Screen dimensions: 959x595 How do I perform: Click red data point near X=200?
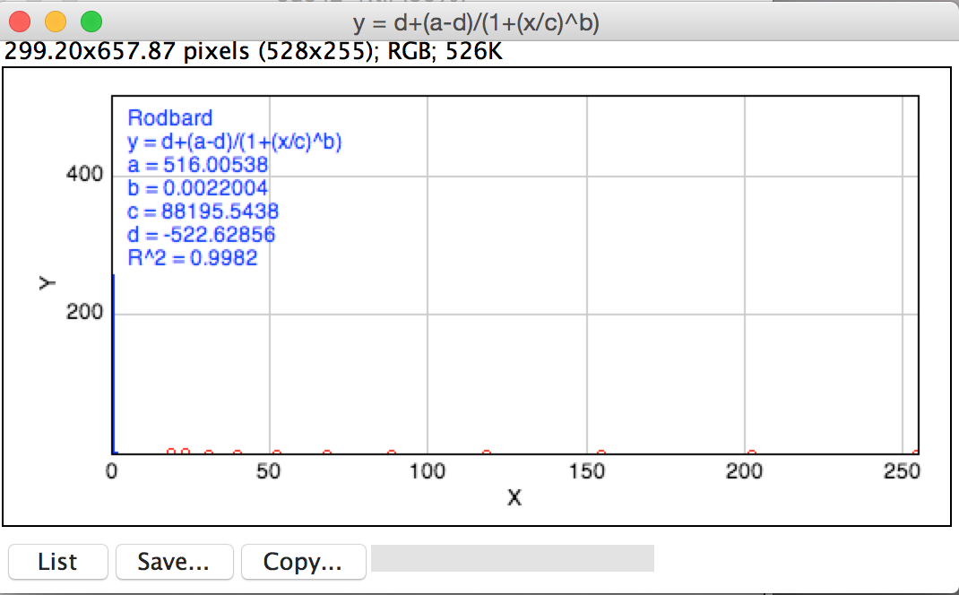click(752, 453)
